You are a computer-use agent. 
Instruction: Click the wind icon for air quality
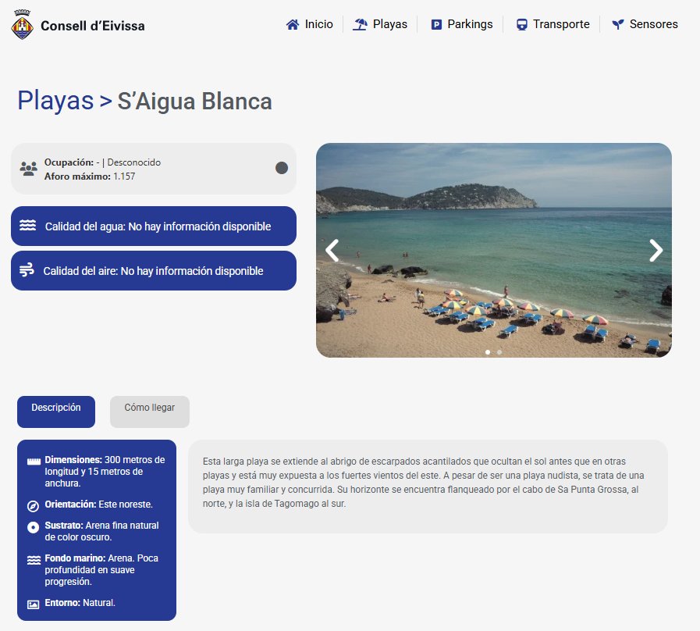tap(27, 270)
